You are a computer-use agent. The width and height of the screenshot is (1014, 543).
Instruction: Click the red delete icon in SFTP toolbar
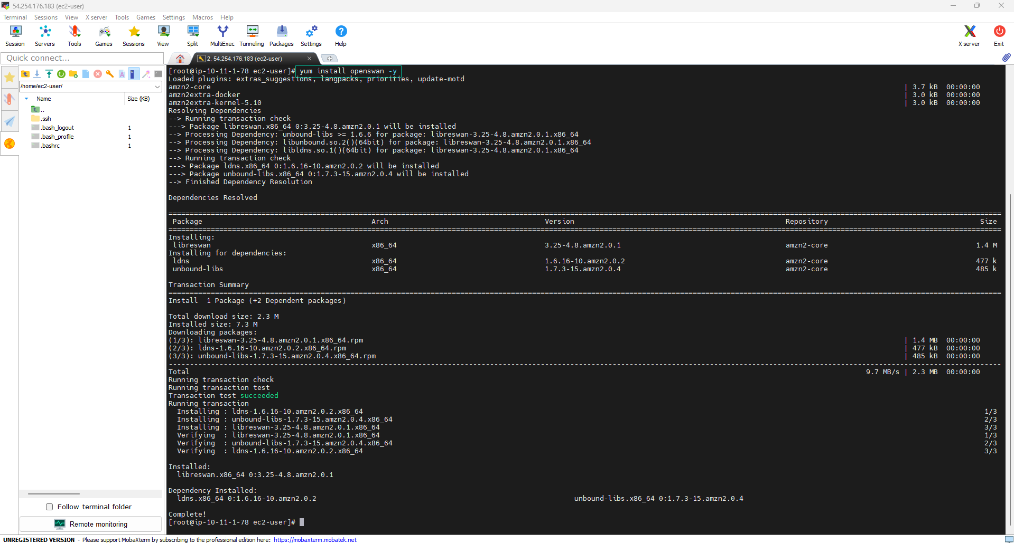(x=98, y=74)
